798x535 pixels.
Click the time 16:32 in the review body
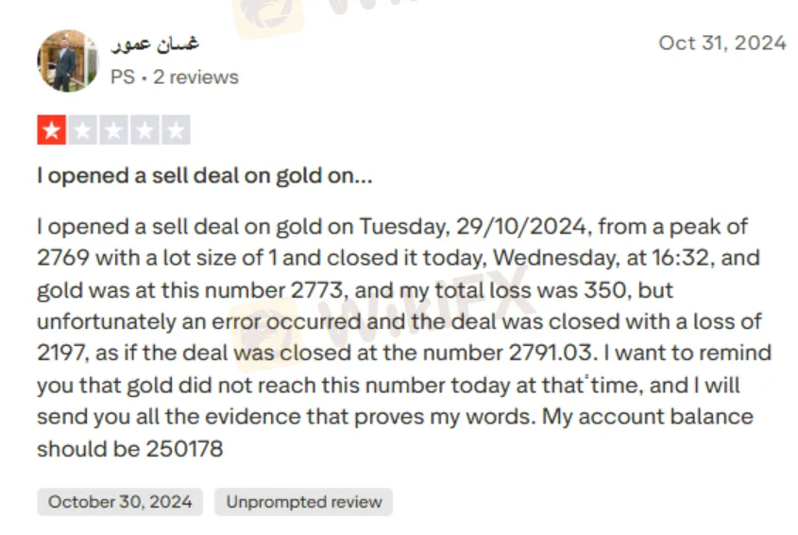(671, 257)
